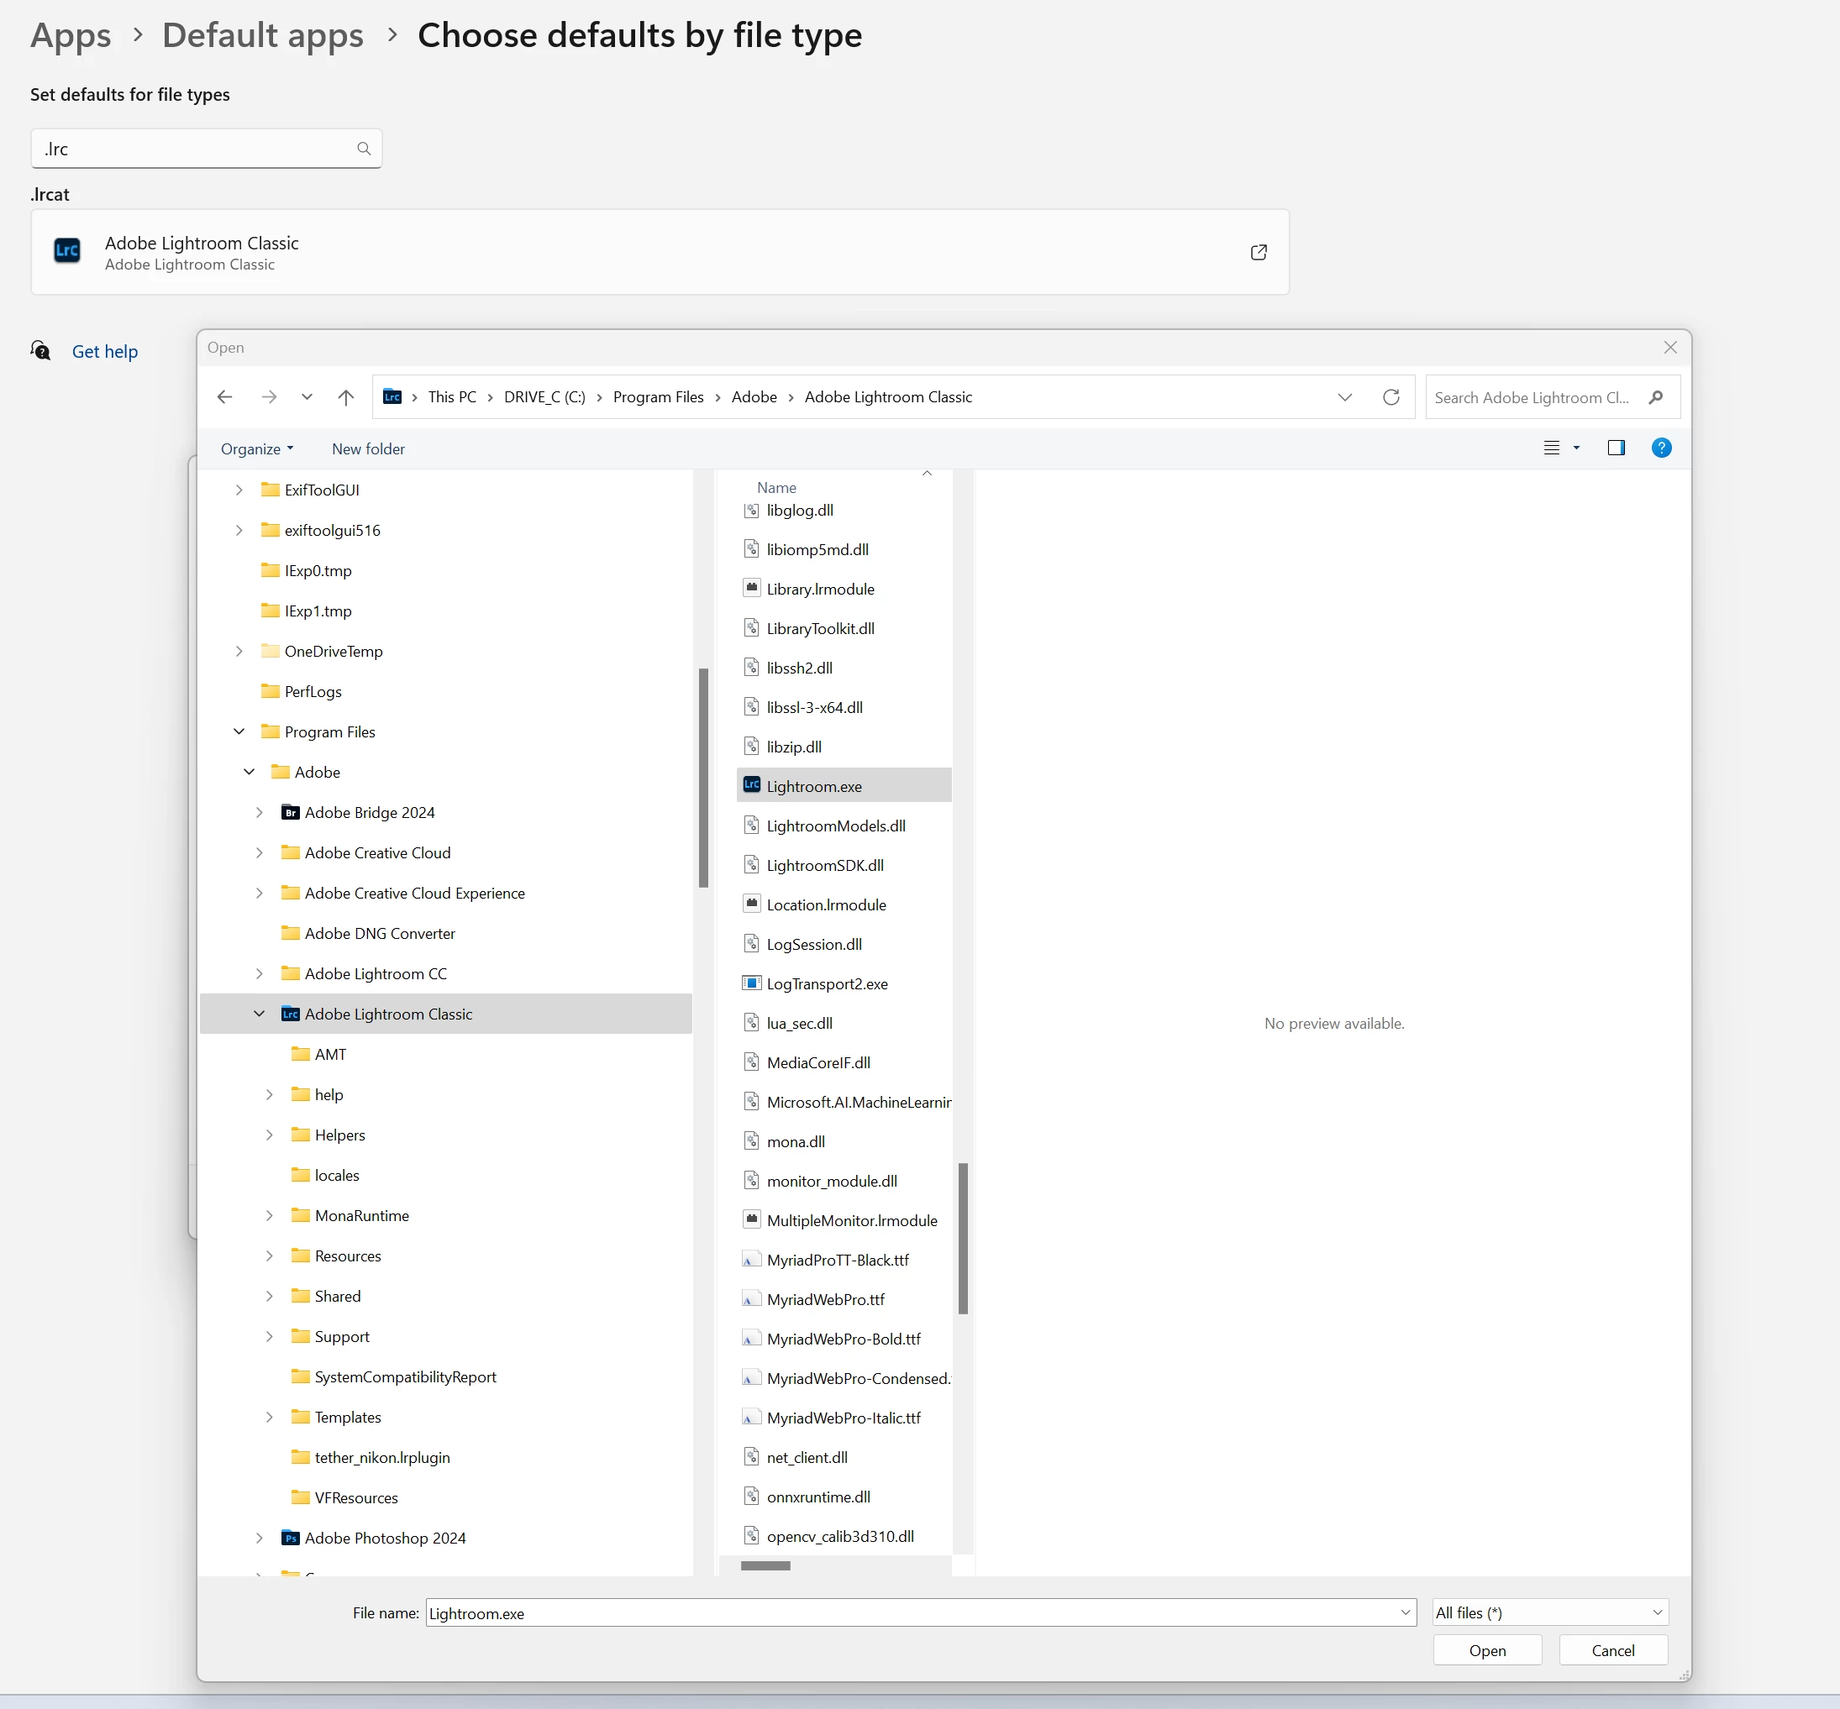The height and width of the screenshot is (1709, 1840).
Task: Expand the Adobe Bridge 2024 folder
Action: click(259, 813)
